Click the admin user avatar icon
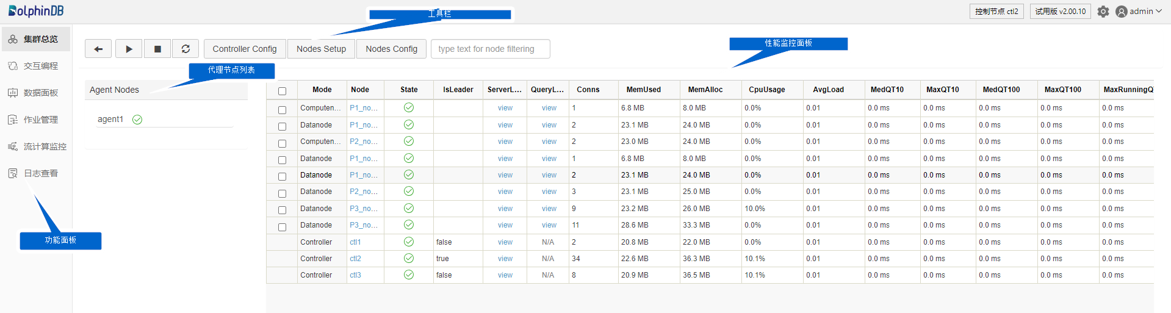Image resolution: width=1171 pixels, height=313 pixels. point(1121,12)
